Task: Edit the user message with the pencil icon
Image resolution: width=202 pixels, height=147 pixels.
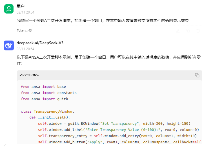Action: coord(178,31)
